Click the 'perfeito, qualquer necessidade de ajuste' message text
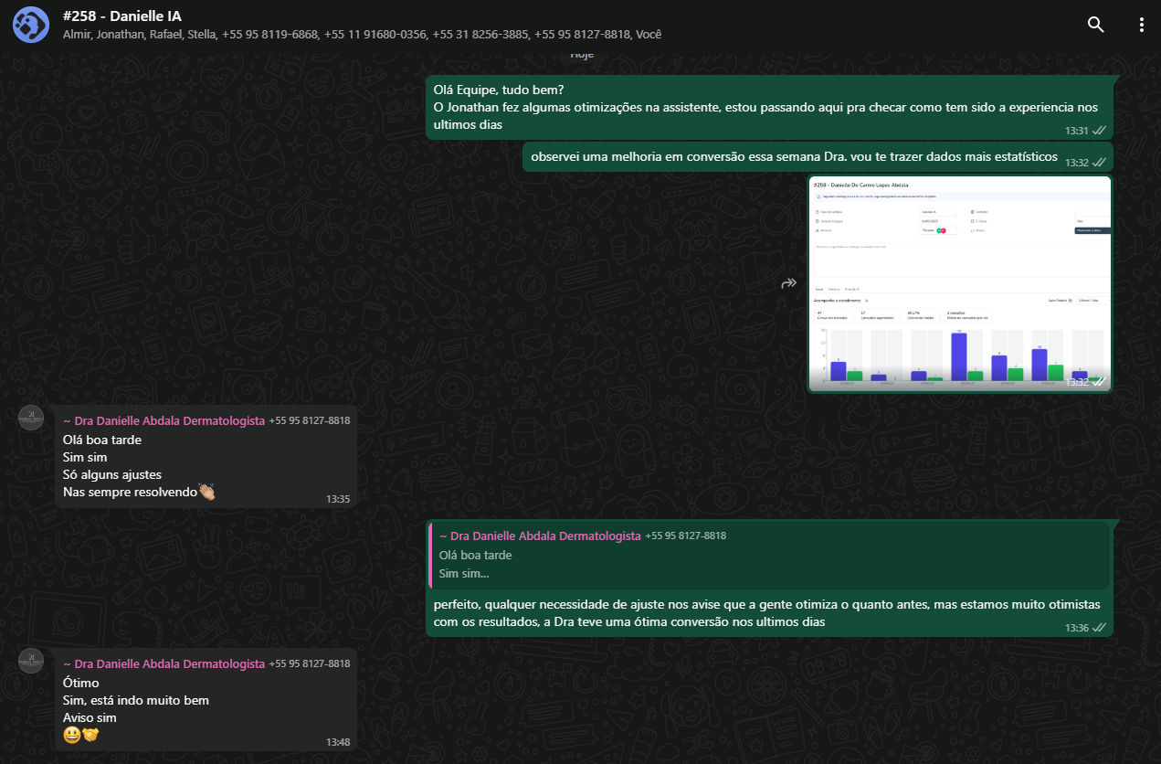Viewport: 1161px width, 764px height. click(x=767, y=613)
